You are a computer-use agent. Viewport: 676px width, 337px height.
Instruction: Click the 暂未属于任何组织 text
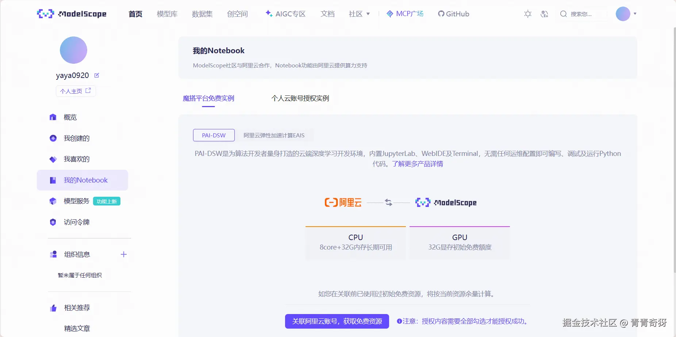80,275
